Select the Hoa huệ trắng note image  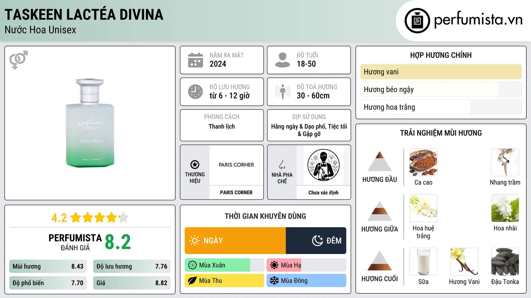(423, 208)
